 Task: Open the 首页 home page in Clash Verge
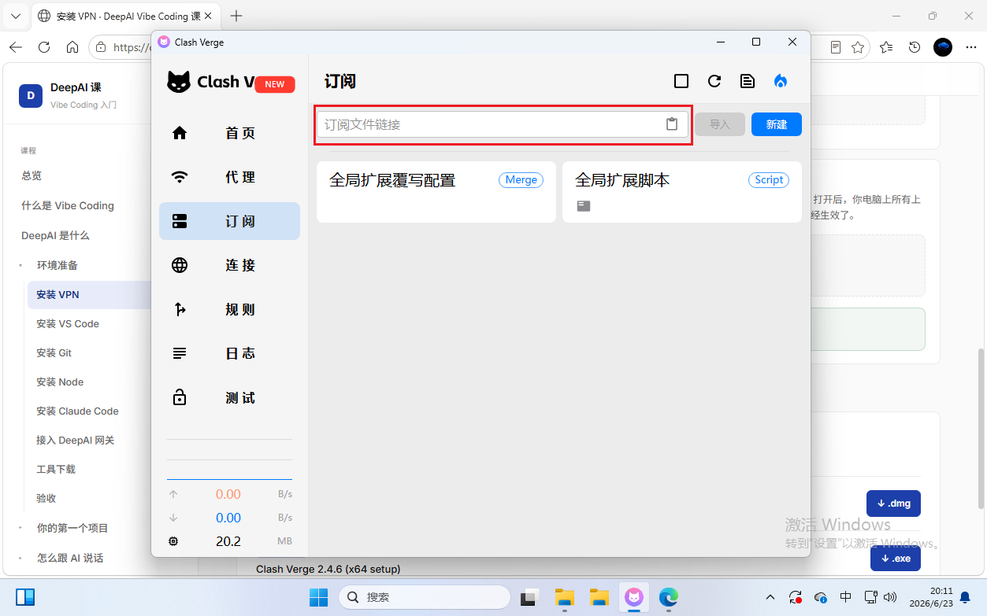coord(229,133)
